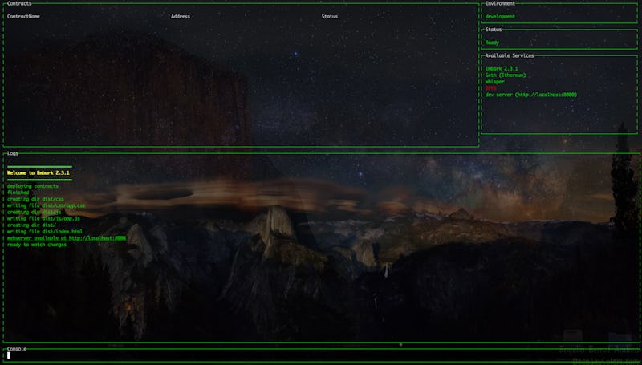
Task: Click the 'writing file dist/index.html' log line
Action: point(45,232)
